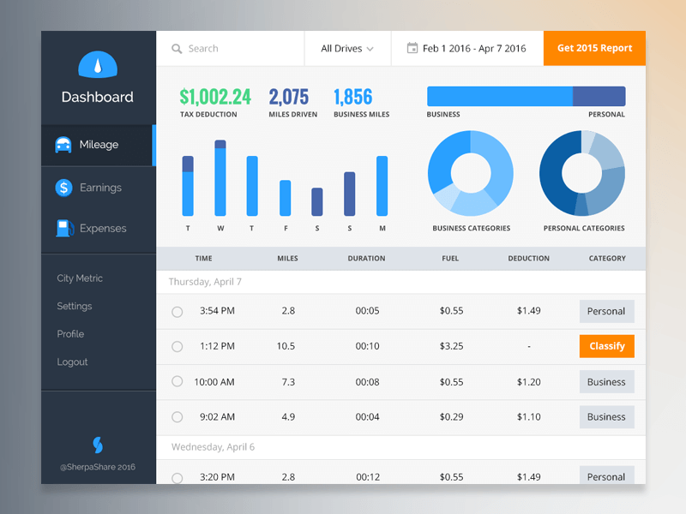The height and width of the screenshot is (514, 686).
Task: Click the Mileage car icon
Action: tap(63, 145)
